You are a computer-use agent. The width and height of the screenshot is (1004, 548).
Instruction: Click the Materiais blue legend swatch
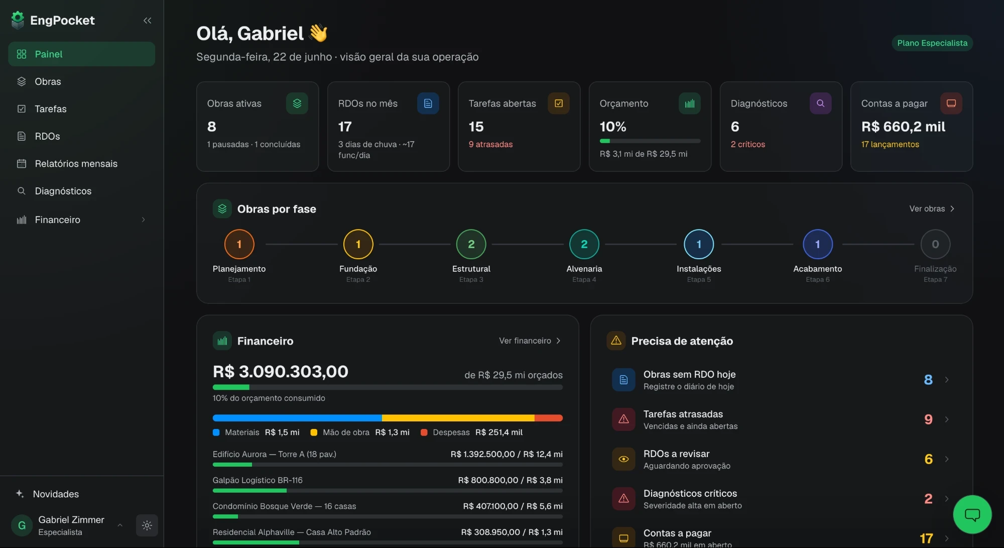click(216, 432)
